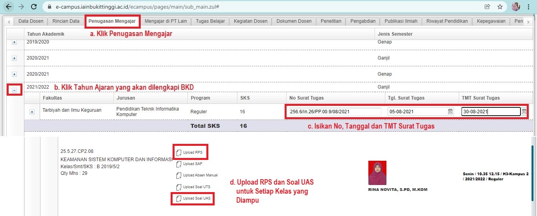
Task: Open calendar picker for TMT Surat Tugas
Action: (x=524, y=112)
